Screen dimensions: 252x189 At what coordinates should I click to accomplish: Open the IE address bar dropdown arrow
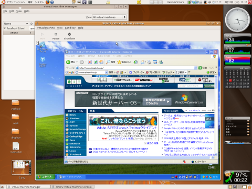click(195, 68)
